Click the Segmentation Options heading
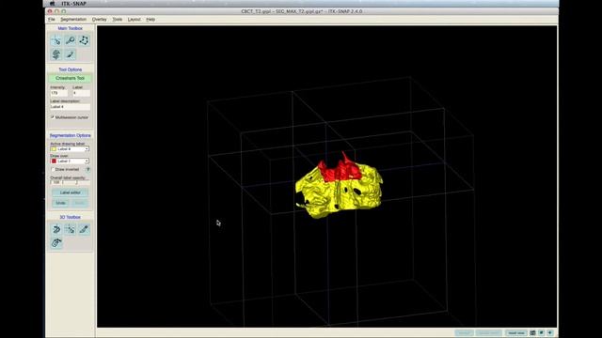Screen dimensions: 602x338 [71, 135]
